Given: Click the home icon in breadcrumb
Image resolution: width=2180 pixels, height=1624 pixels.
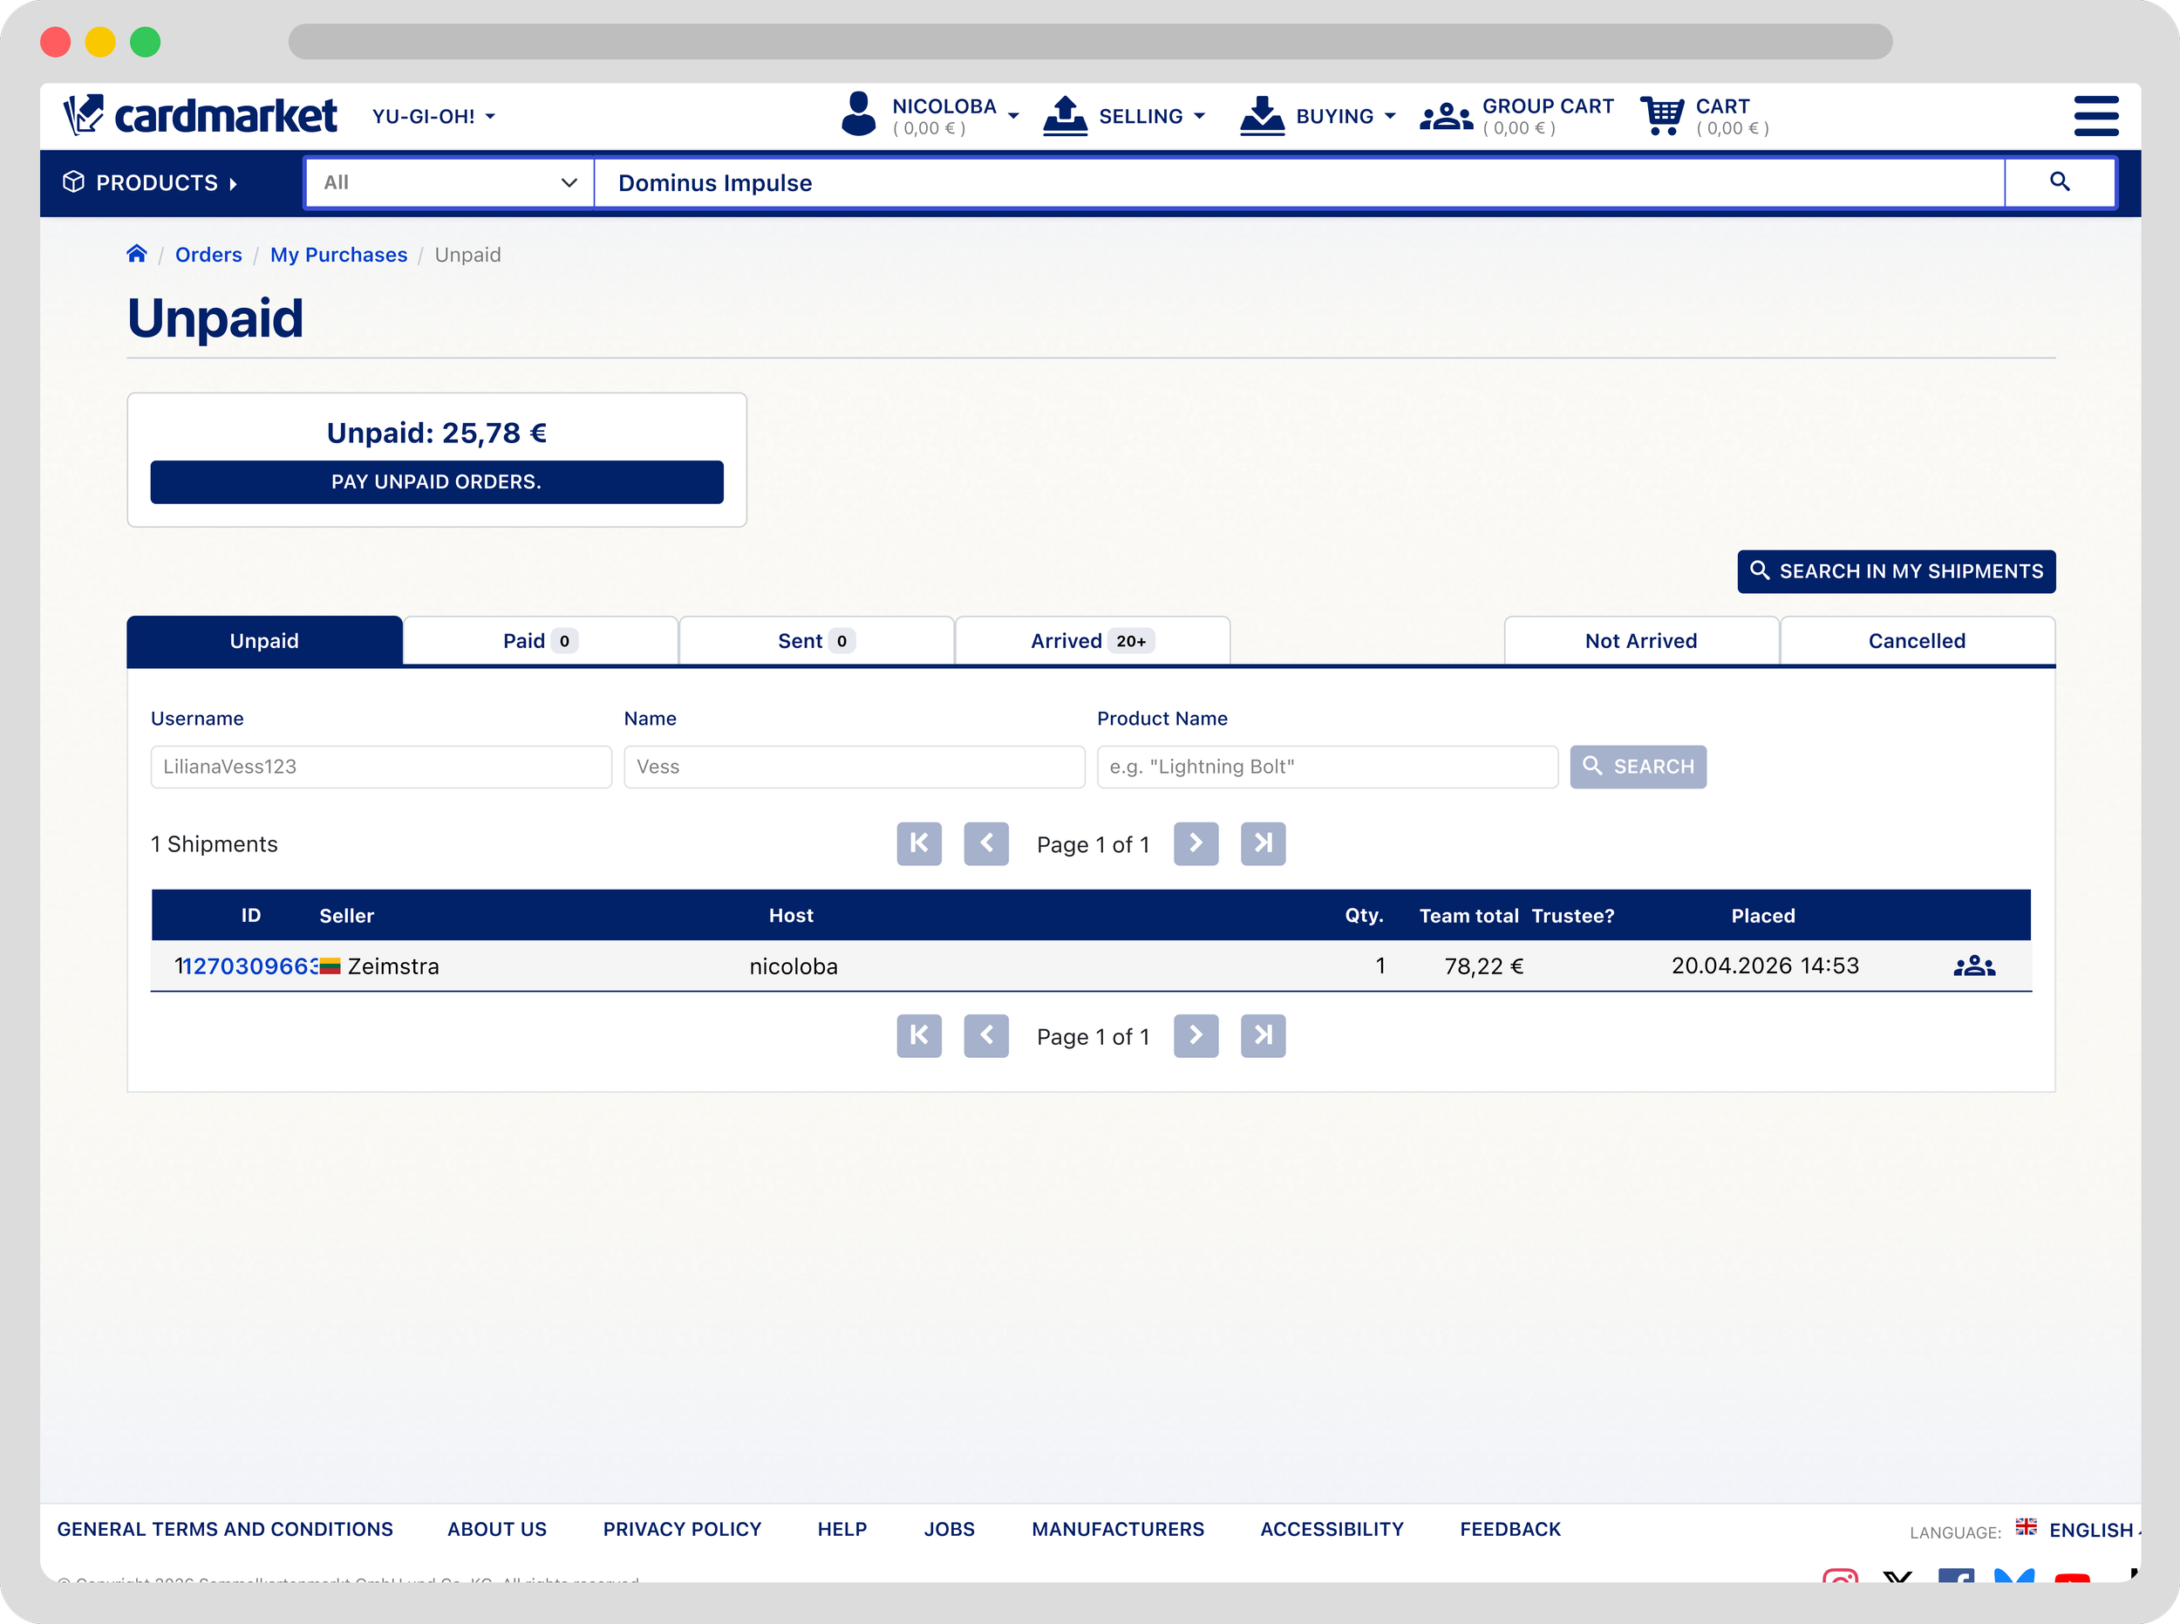Looking at the screenshot, I should (137, 254).
